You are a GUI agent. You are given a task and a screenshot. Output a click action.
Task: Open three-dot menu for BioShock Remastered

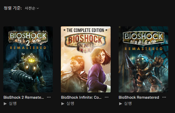coord(164,97)
